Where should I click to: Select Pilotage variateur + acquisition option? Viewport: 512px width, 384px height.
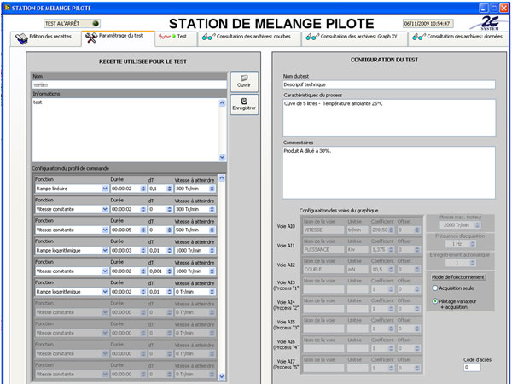tap(434, 301)
